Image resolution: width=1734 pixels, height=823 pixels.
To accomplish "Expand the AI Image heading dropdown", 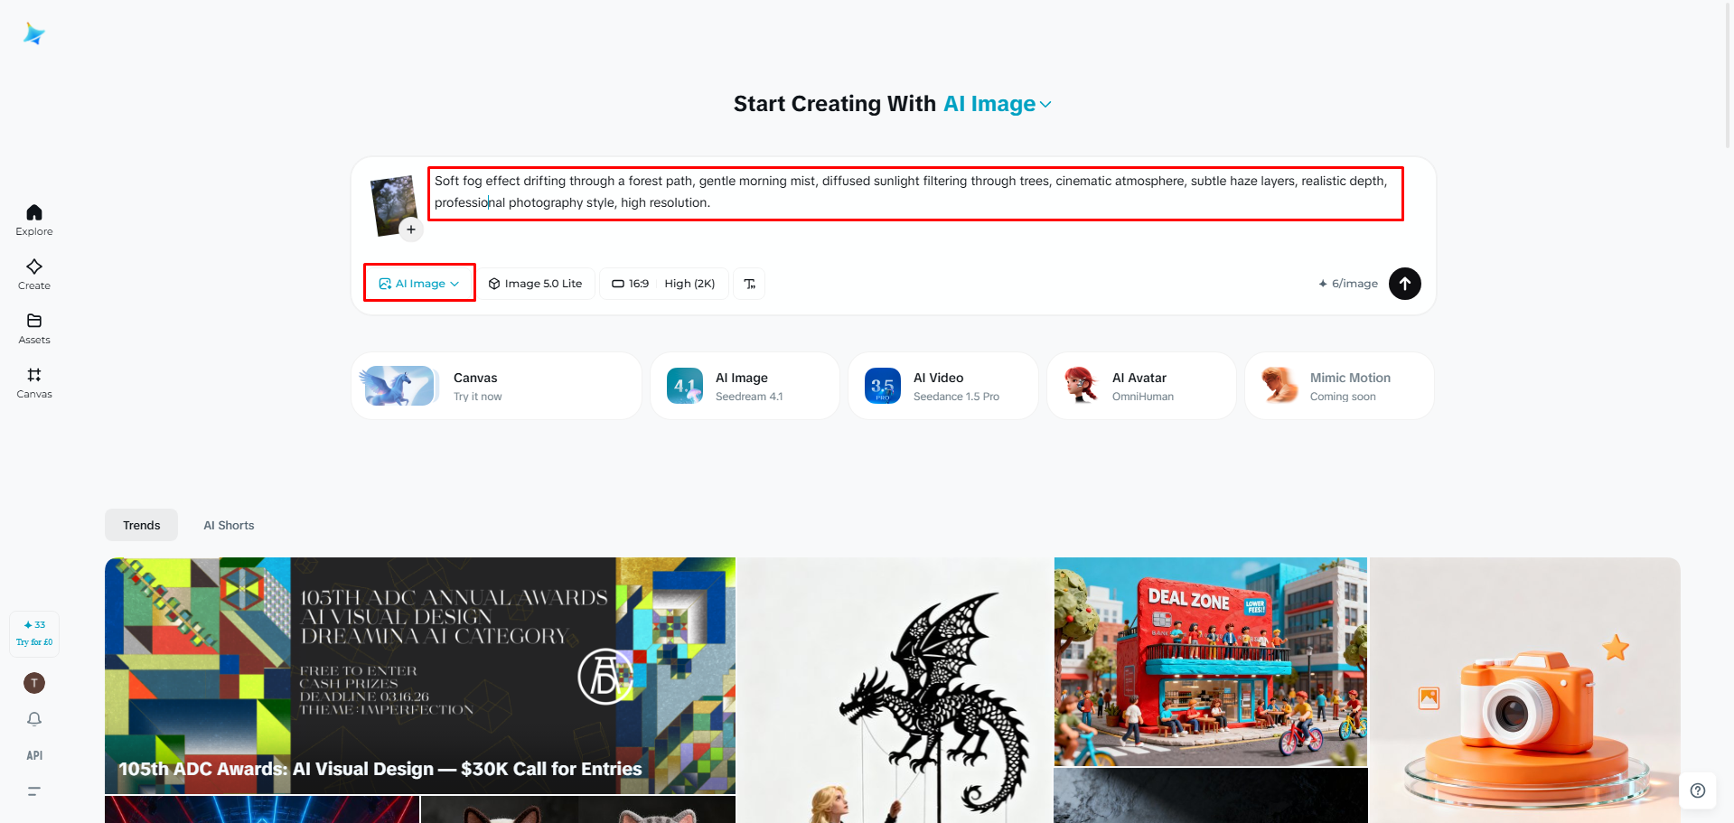I will tap(998, 104).
